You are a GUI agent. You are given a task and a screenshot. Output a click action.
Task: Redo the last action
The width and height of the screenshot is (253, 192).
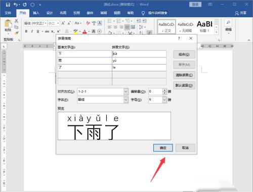coord(25,5)
